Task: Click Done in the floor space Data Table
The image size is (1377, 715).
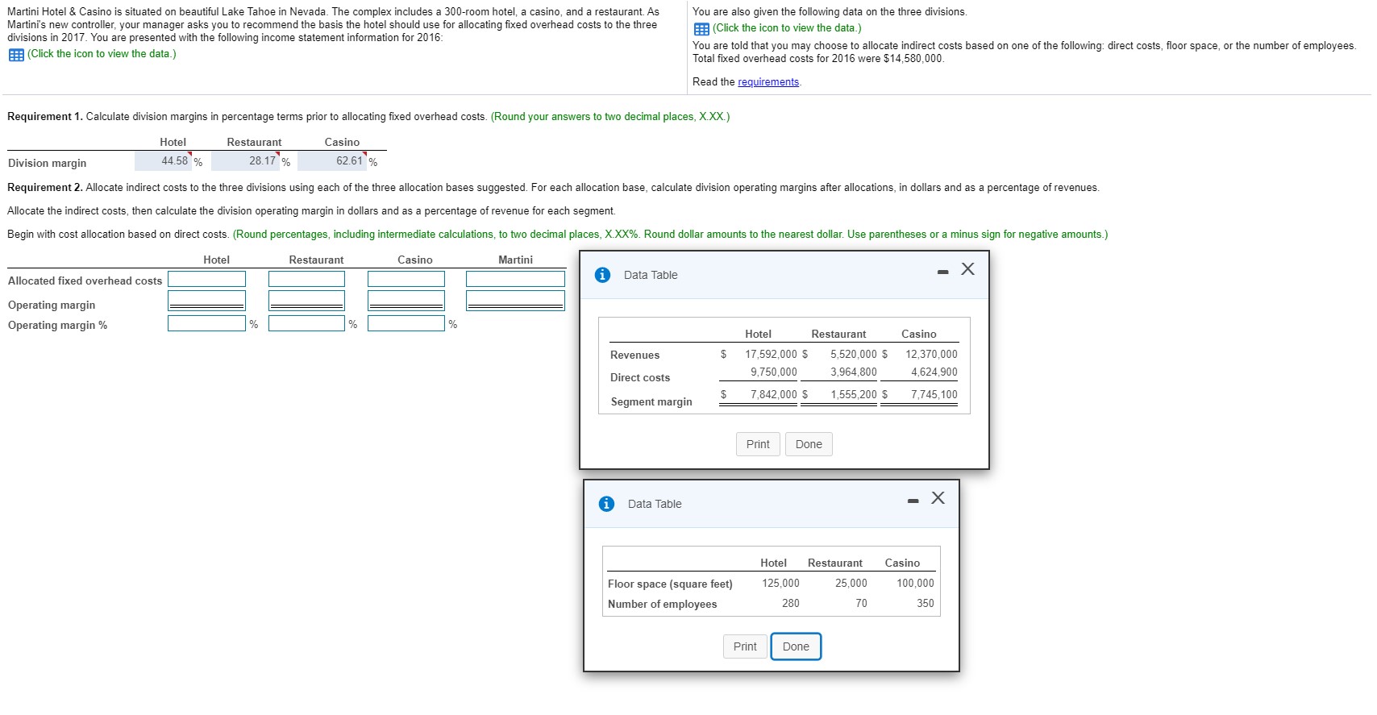Action: (796, 646)
